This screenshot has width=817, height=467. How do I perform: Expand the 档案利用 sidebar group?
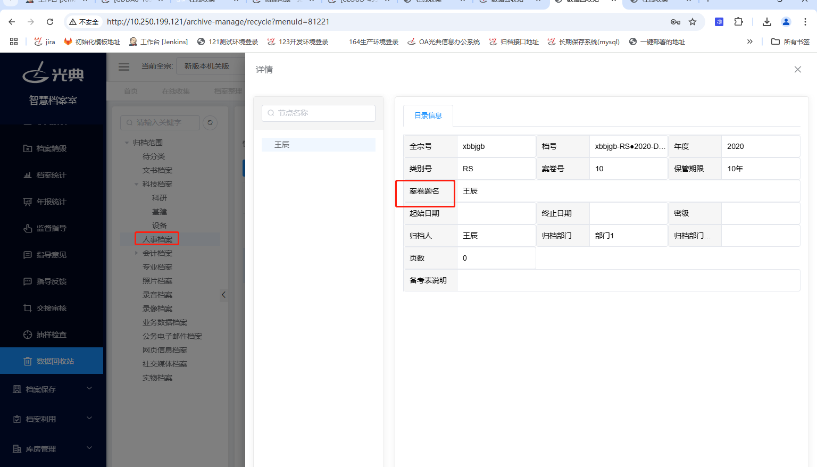[x=52, y=419]
